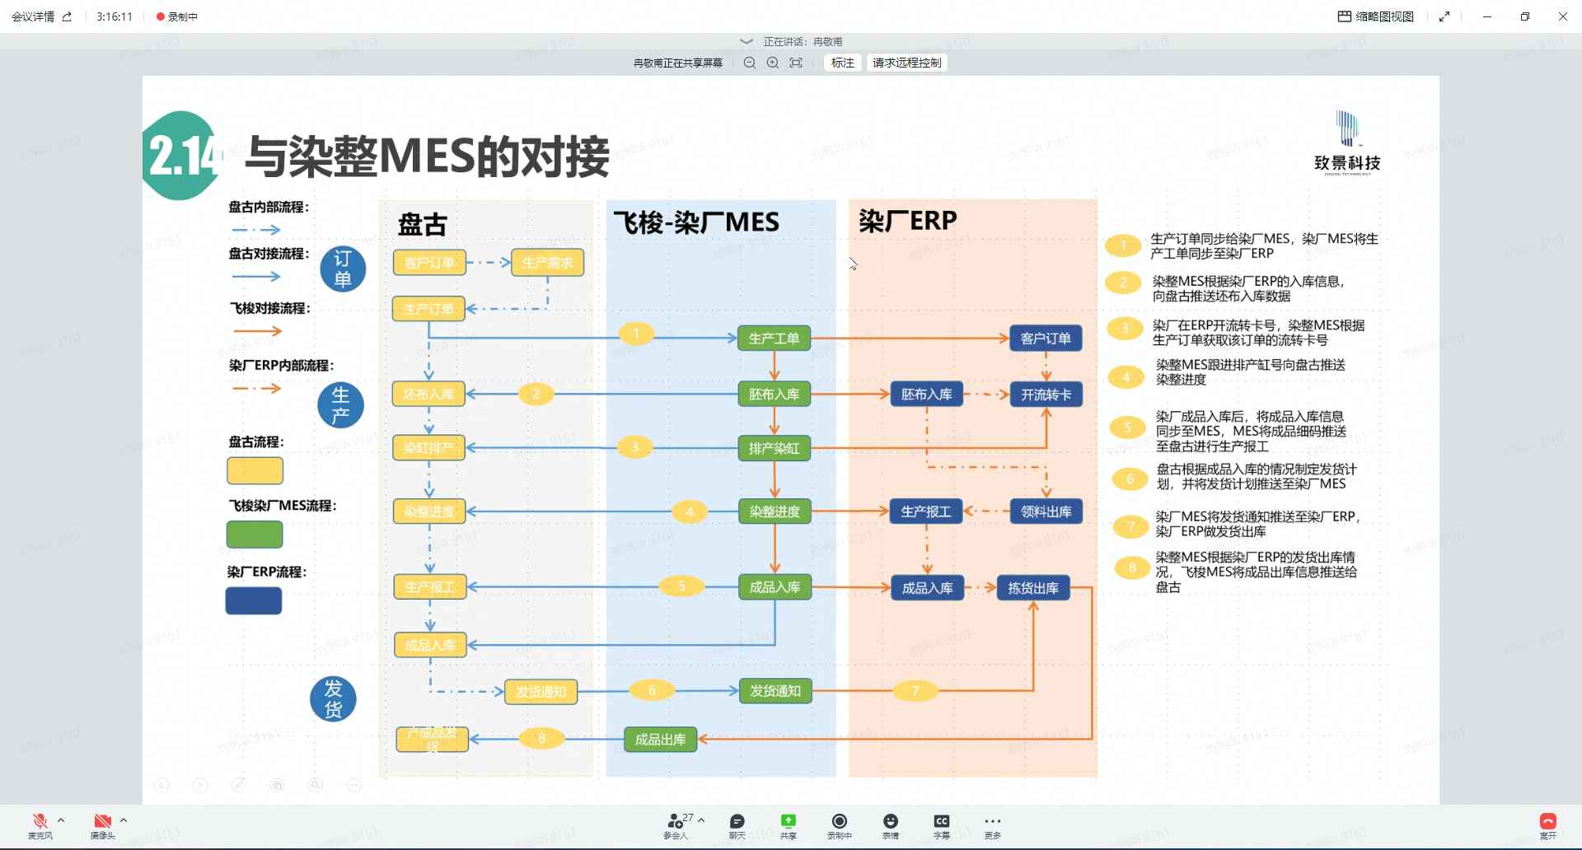The width and height of the screenshot is (1582, 850).
Task: Click the next slide control icon
Action: [x=200, y=785]
